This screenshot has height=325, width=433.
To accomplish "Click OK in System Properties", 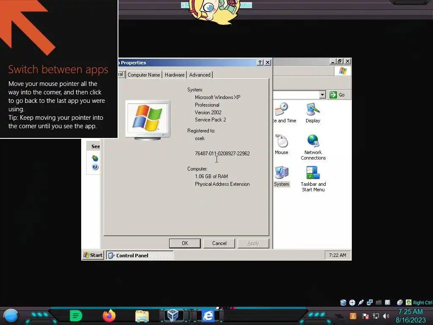I will point(185,243).
